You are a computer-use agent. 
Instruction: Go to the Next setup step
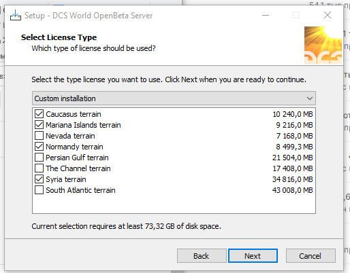pos(253,256)
